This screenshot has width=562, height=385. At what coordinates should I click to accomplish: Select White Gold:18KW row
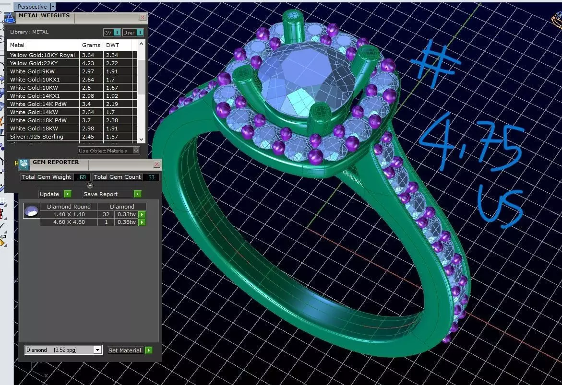(72, 128)
